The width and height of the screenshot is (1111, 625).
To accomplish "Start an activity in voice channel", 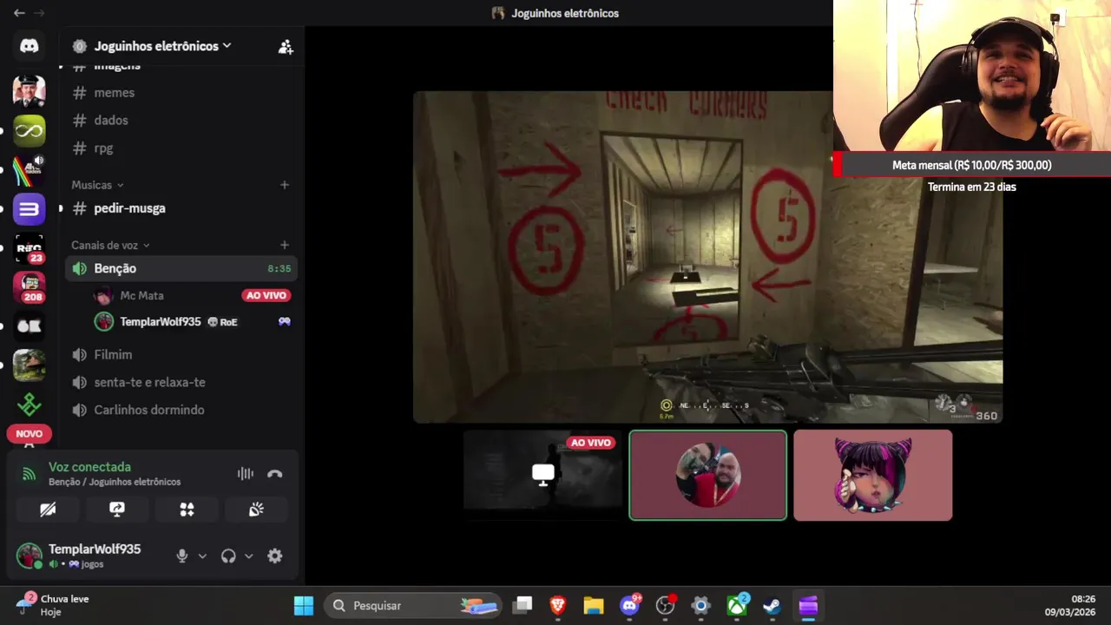I will (x=187, y=510).
